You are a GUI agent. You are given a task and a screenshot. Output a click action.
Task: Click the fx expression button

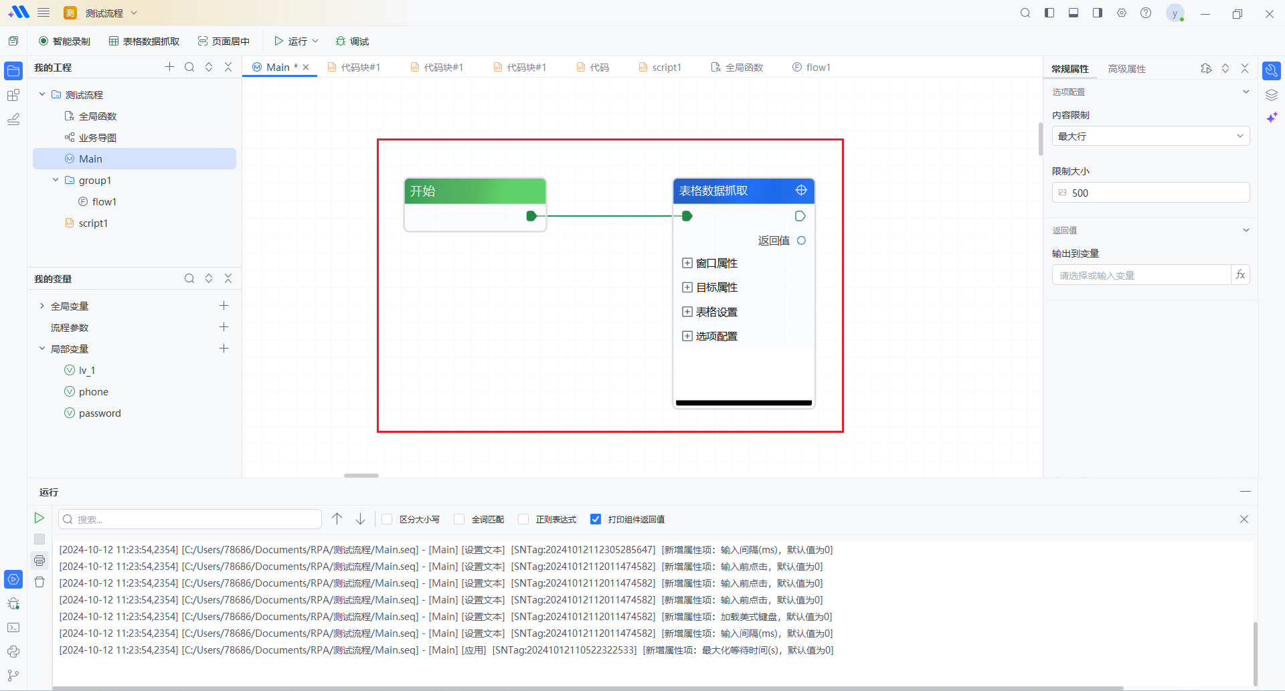pos(1240,275)
